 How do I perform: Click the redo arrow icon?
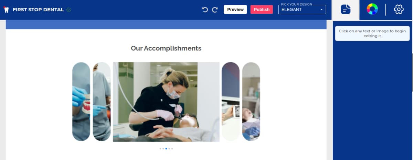click(x=215, y=10)
